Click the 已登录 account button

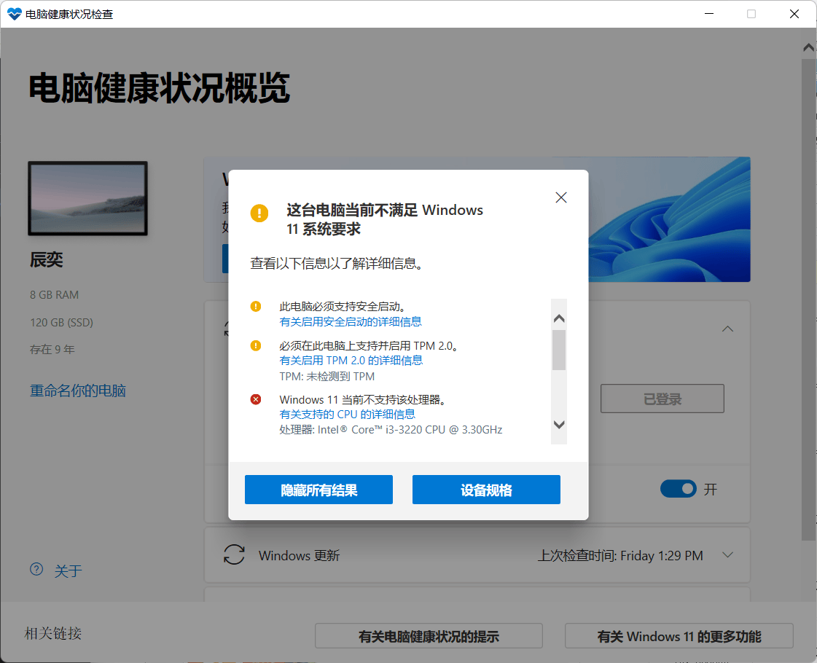point(662,399)
